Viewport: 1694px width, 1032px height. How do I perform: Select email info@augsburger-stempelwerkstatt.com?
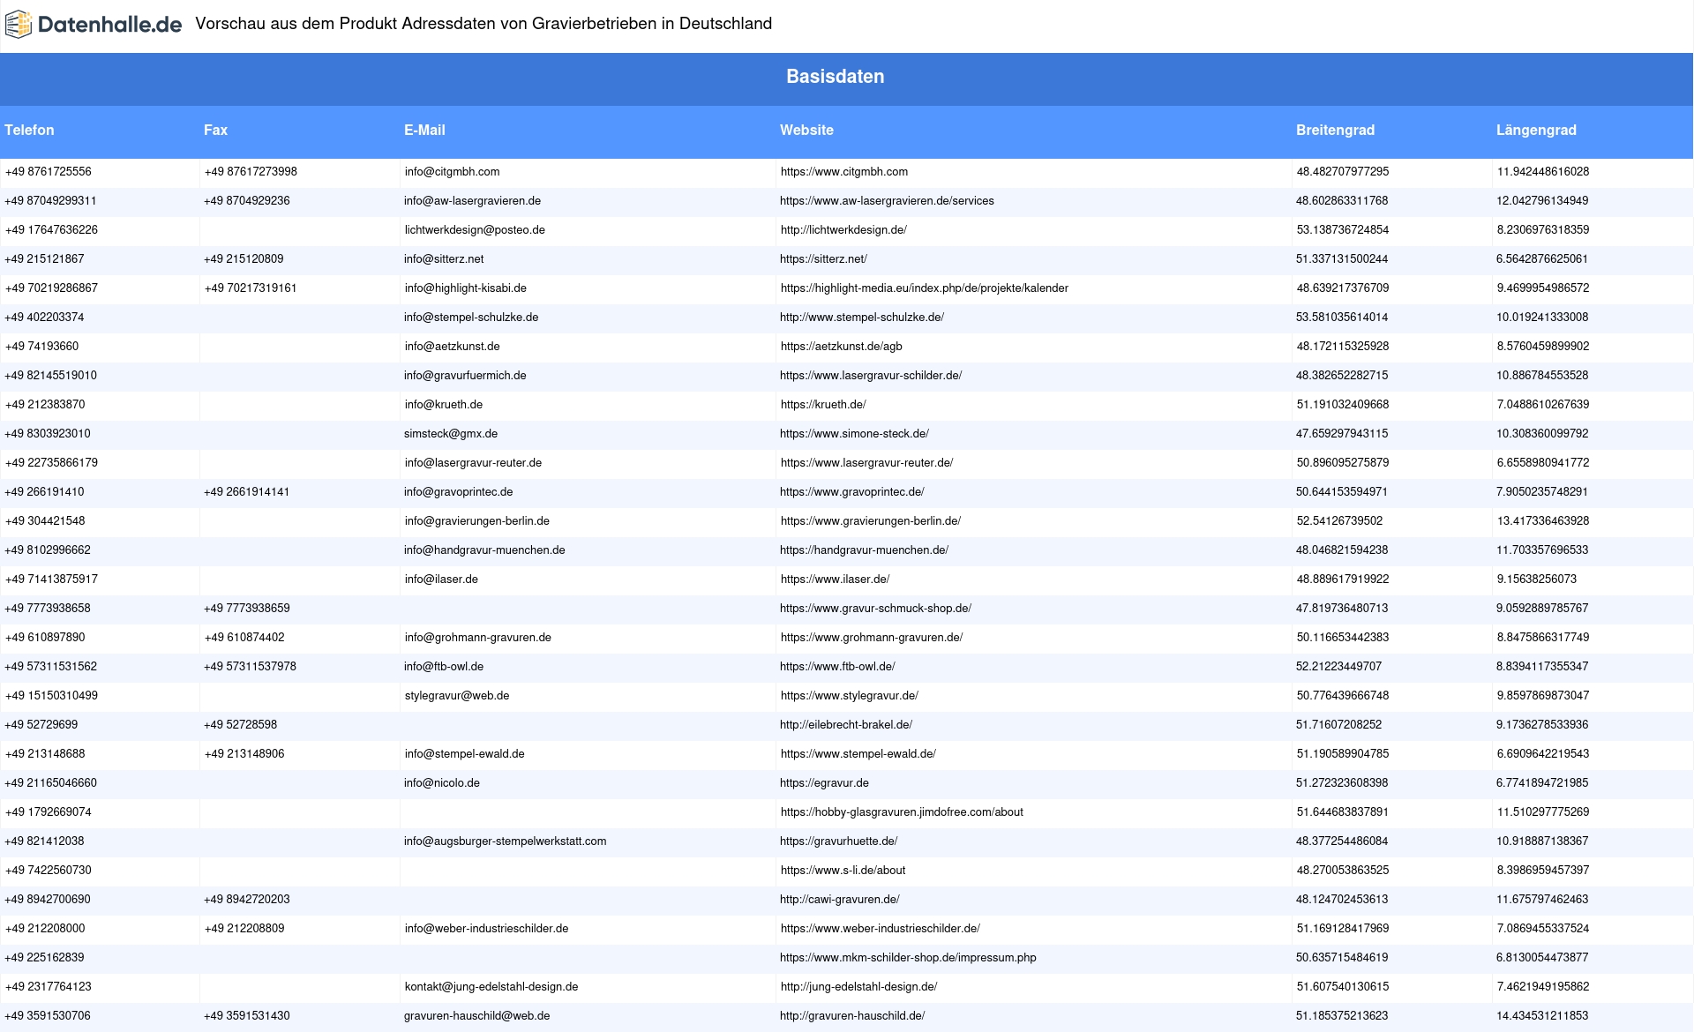(505, 841)
